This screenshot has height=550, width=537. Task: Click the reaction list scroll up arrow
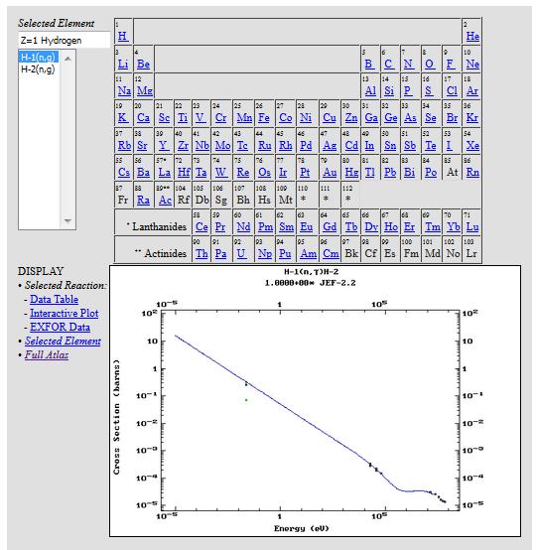coord(68,59)
